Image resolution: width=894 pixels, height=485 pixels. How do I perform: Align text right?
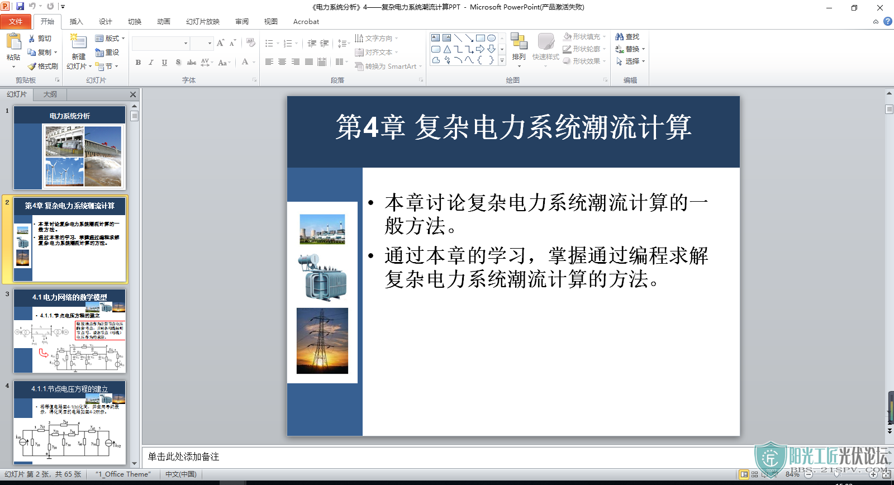295,62
